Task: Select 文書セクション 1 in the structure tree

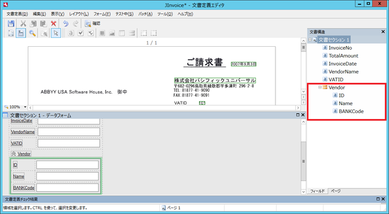Action: [x=334, y=40]
